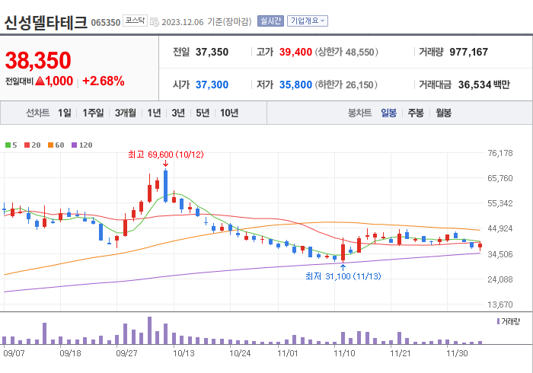The width and height of the screenshot is (533, 373).
Task: Click the 코스닥 market badge
Action: coord(135,21)
